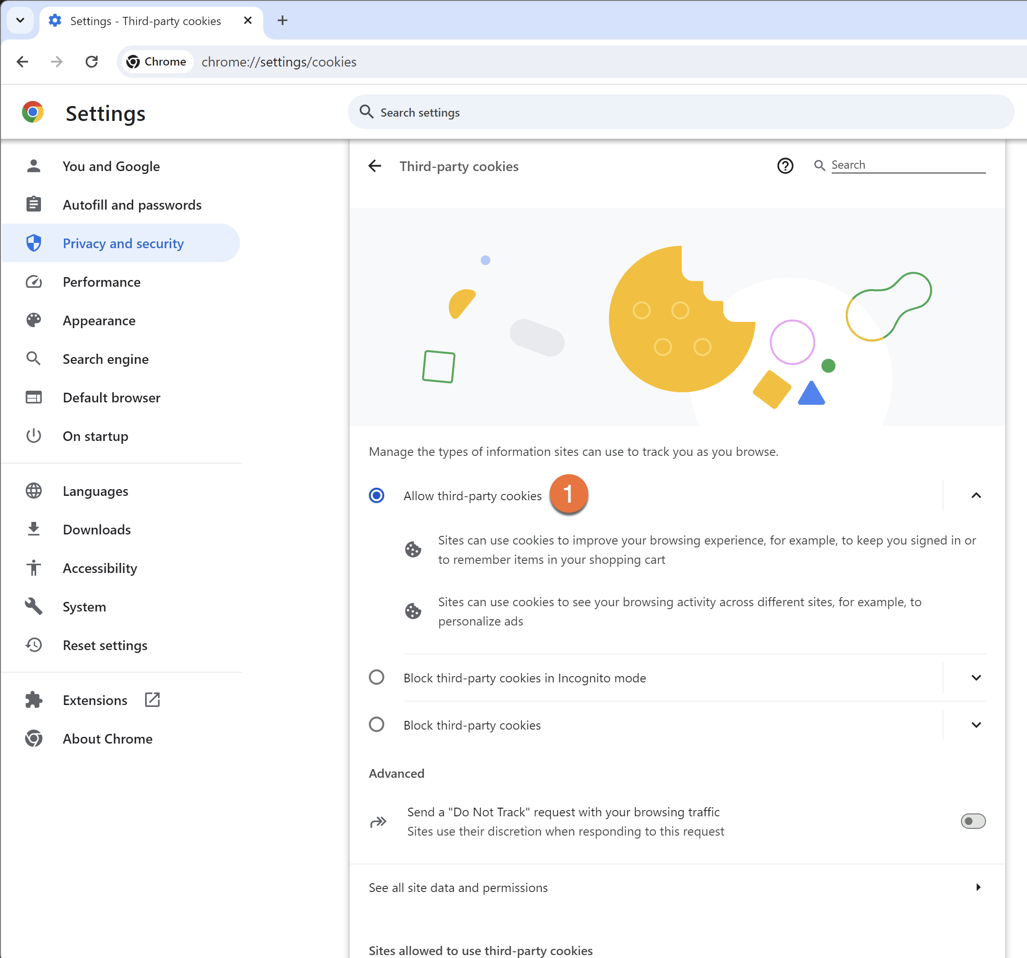This screenshot has width=1027, height=958.
Task: Collapse the Allow third-party cookies details
Action: pos(975,495)
